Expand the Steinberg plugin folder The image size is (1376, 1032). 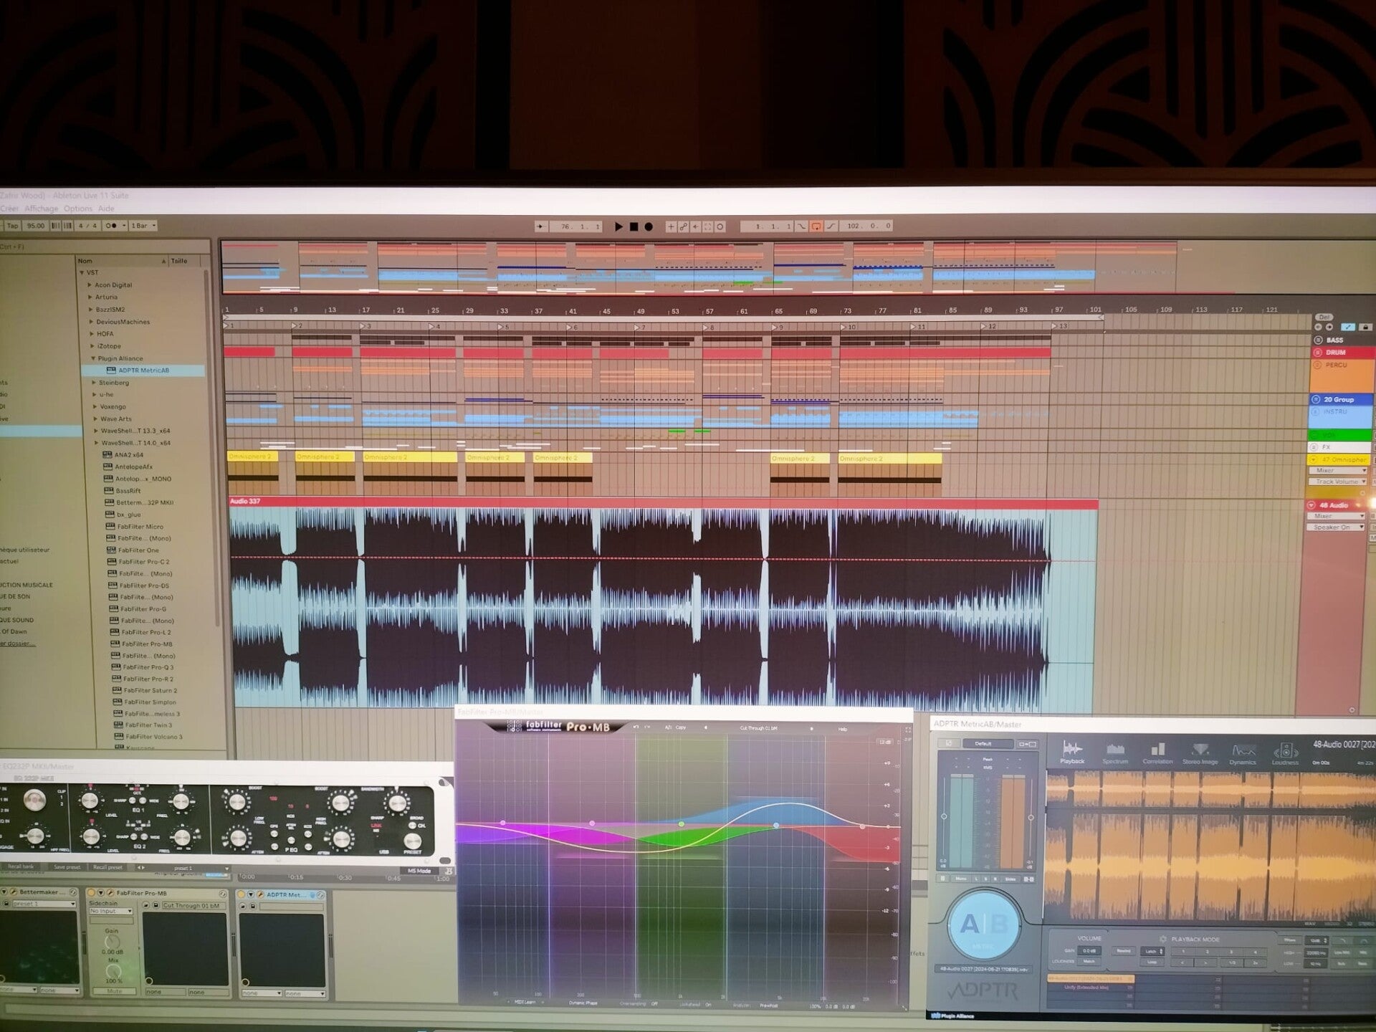(x=93, y=383)
